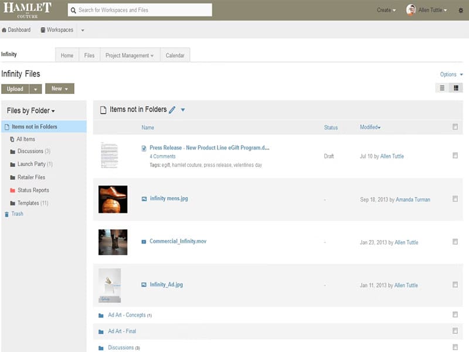
Task: Tick the Commercial_Infinity.mov checkbox
Action: coord(455,242)
